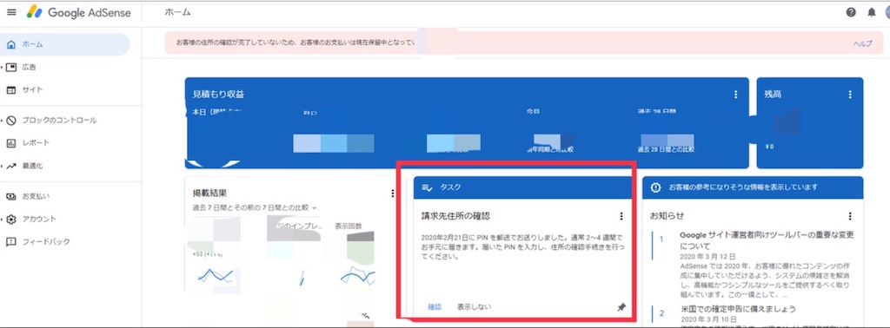Screen dimensions: 890x328
Task: Click the タスク checklist icon
Action: 428,187
